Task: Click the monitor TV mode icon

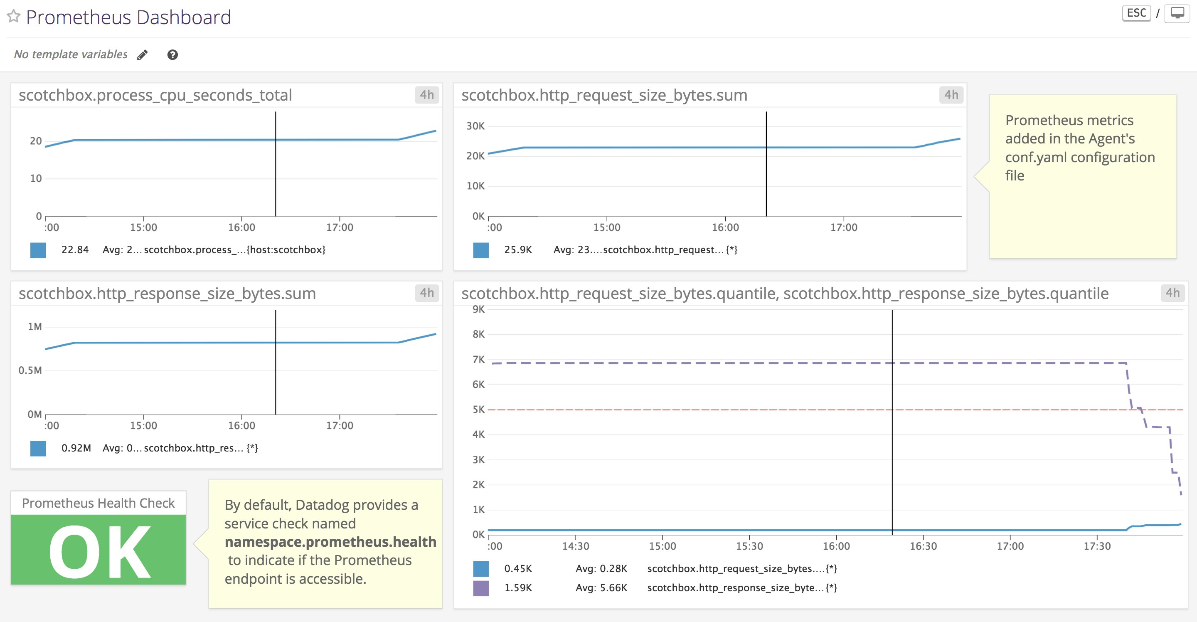Action: pyautogui.click(x=1177, y=13)
